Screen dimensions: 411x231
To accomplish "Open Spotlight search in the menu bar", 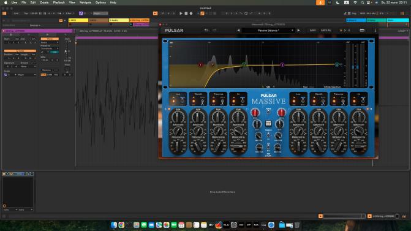I will 362,2.
